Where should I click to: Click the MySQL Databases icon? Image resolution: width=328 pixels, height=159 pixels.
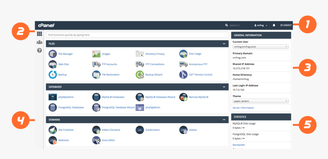pyautogui.click(x=96, y=97)
